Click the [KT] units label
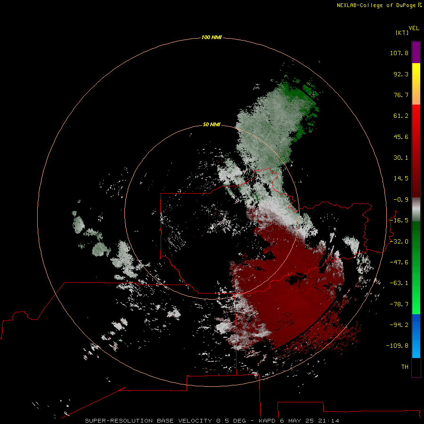This screenshot has height=424, width=424. (x=402, y=33)
